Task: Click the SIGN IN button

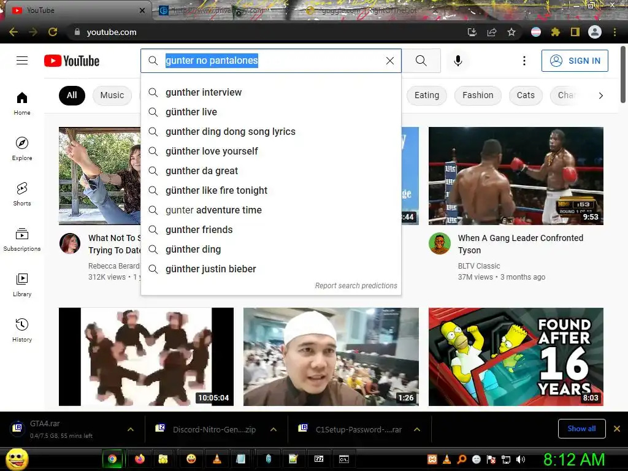Action: pos(575,61)
